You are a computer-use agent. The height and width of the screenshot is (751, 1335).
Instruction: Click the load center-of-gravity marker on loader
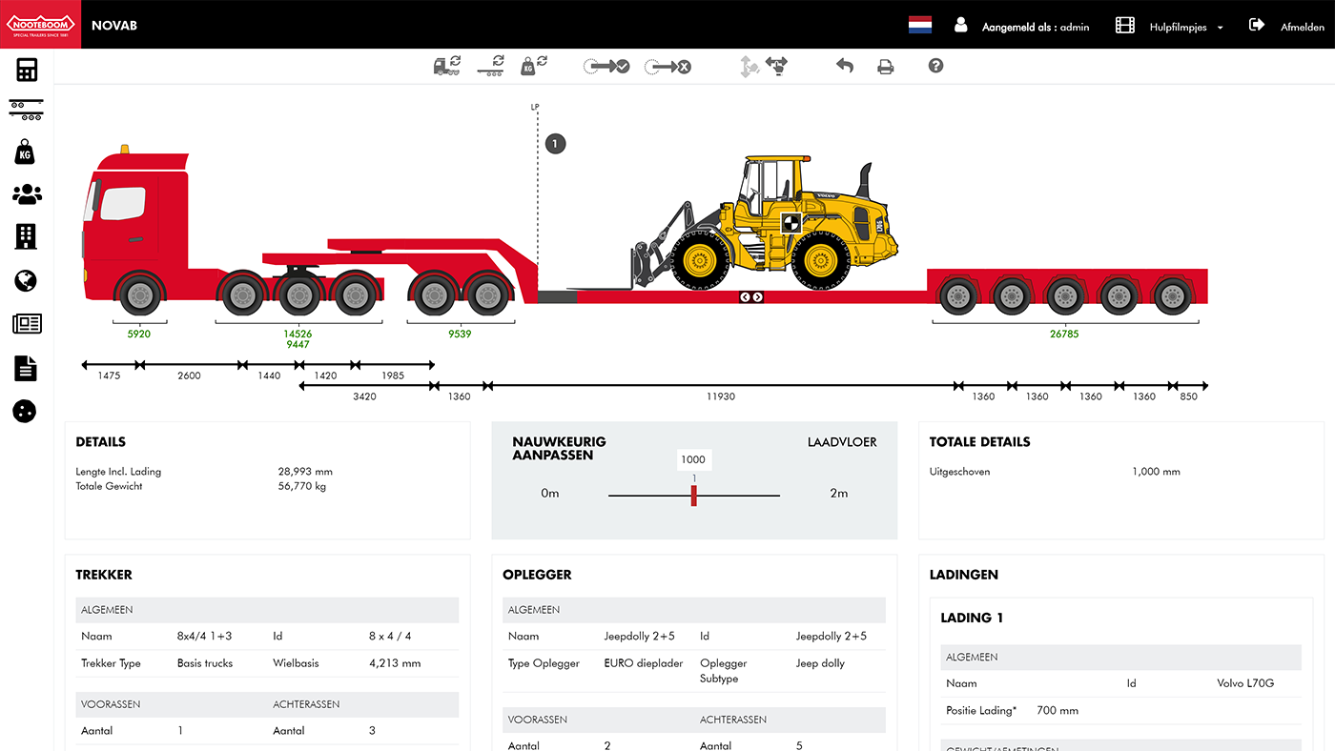pos(791,224)
